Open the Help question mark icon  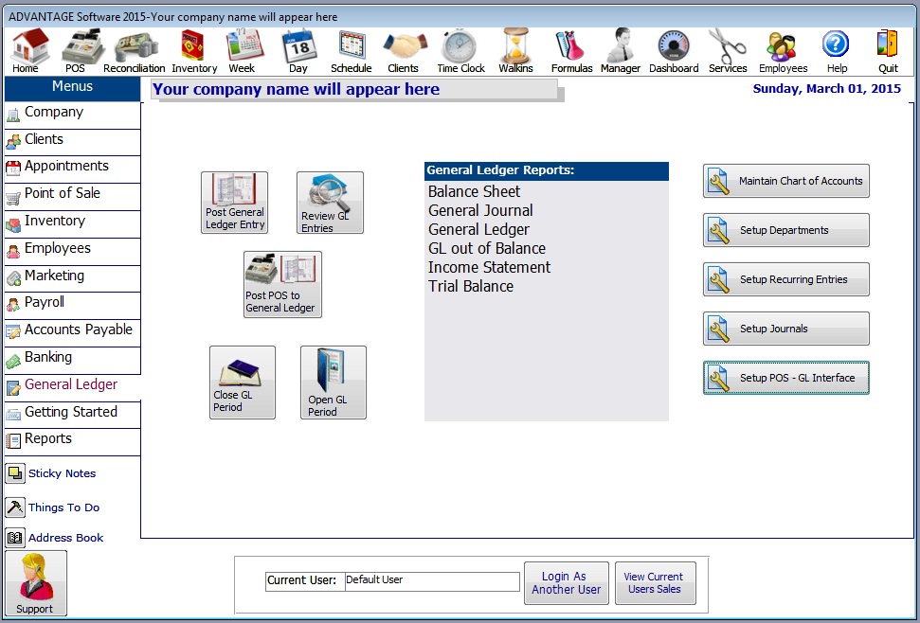pyautogui.click(x=836, y=51)
